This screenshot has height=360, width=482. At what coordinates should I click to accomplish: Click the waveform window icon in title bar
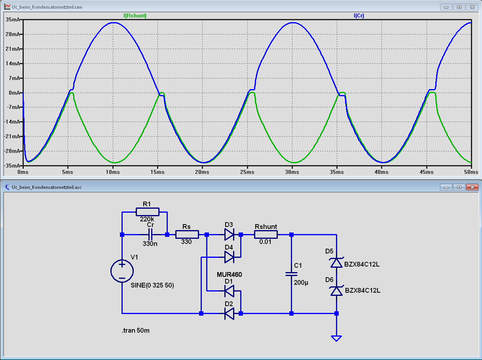[x=7, y=7]
